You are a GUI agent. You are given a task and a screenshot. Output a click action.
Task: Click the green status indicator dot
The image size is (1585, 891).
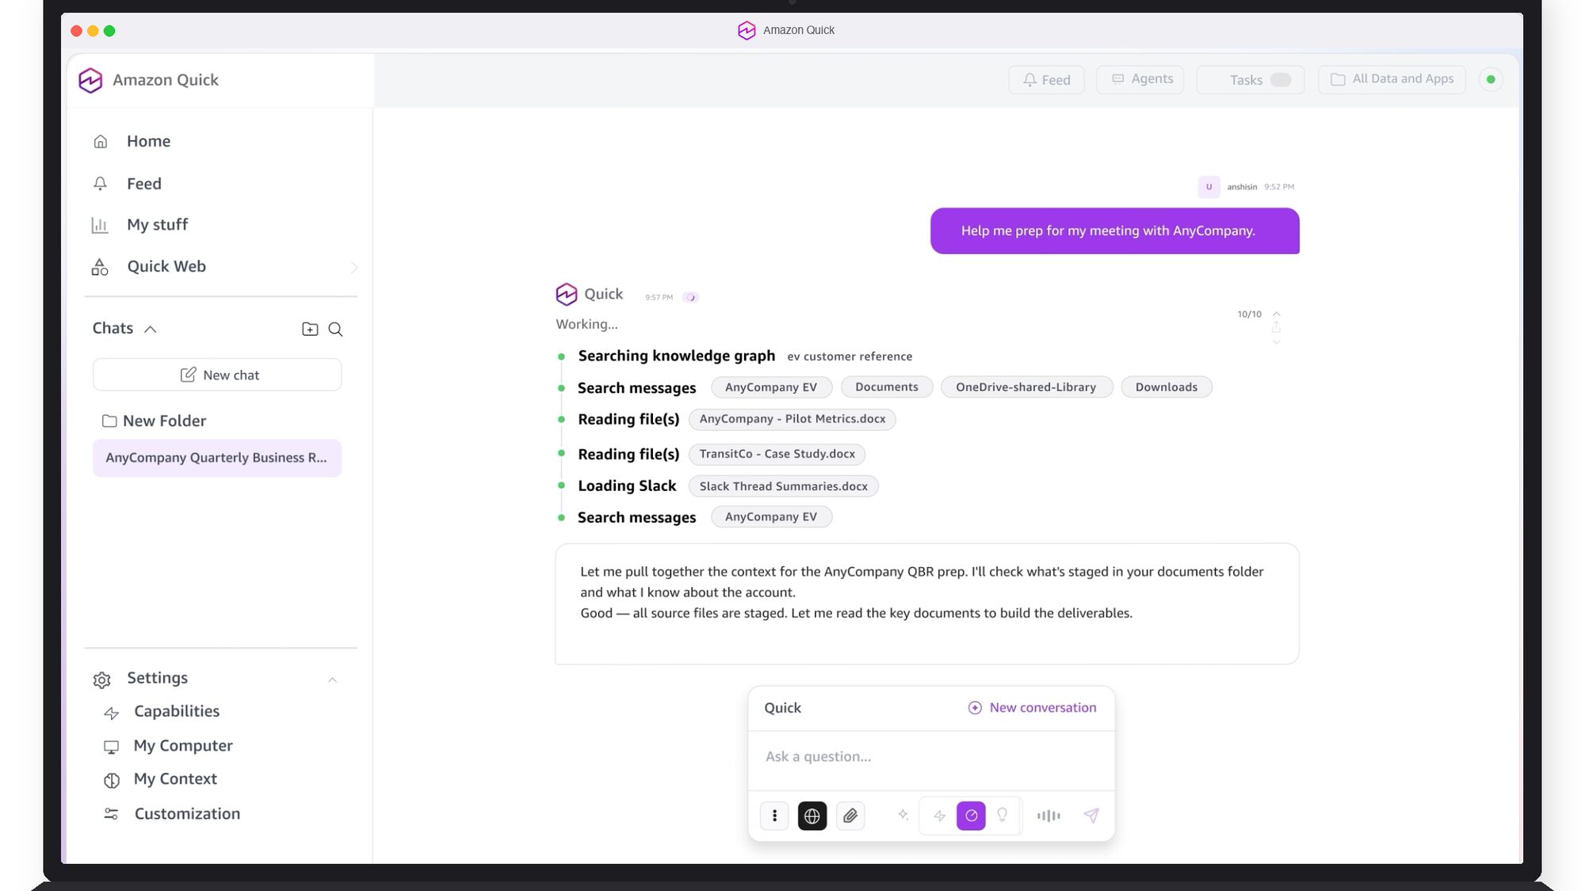point(1492,79)
